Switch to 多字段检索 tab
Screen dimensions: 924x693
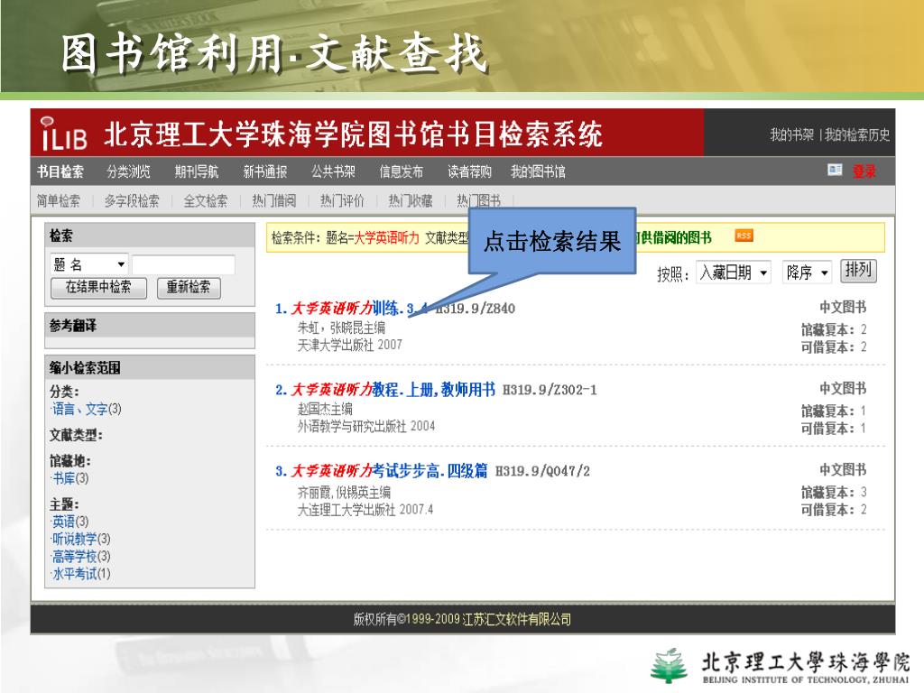click(x=132, y=201)
